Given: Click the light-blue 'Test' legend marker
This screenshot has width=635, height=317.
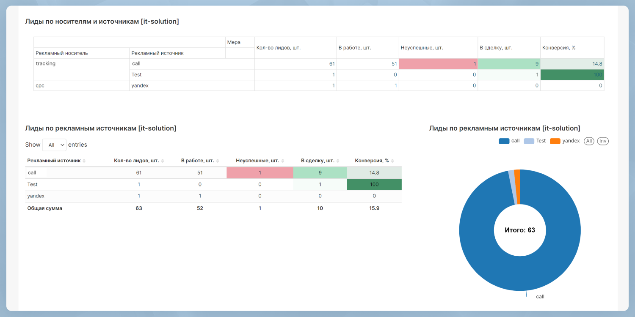Looking at the screenshot, I should 529,141.
